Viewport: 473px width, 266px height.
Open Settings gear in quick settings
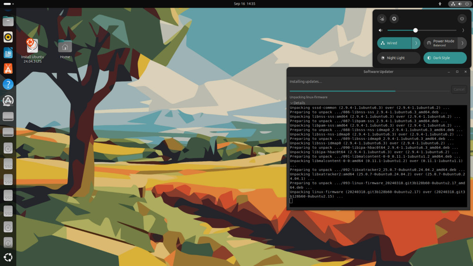tap(394, 19)
